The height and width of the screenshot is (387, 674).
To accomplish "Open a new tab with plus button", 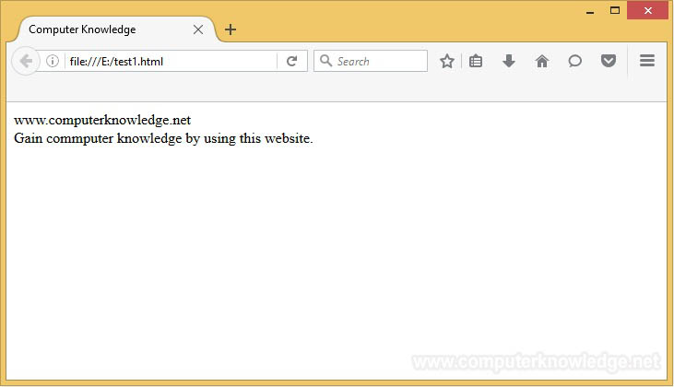I will tap(231, 29).
